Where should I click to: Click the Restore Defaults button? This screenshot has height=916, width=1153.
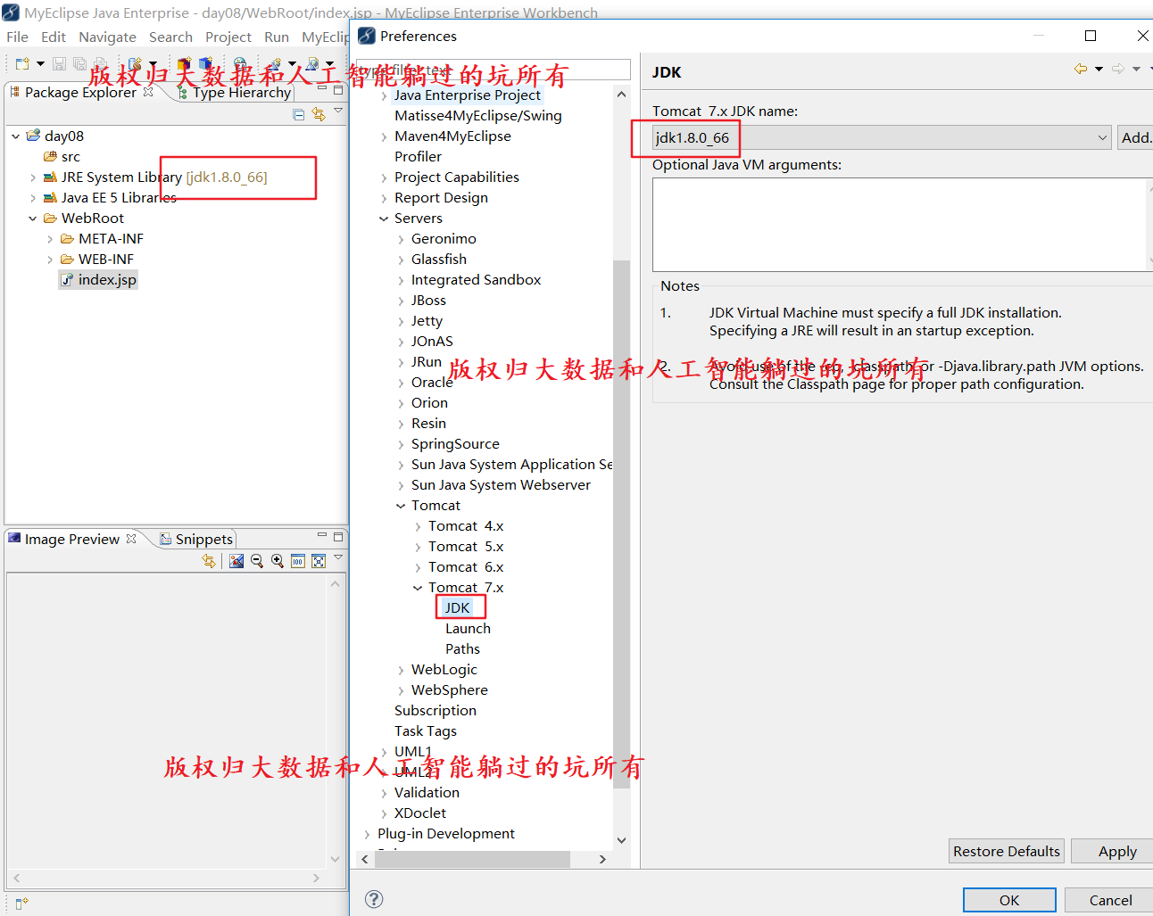point(1007,851)
